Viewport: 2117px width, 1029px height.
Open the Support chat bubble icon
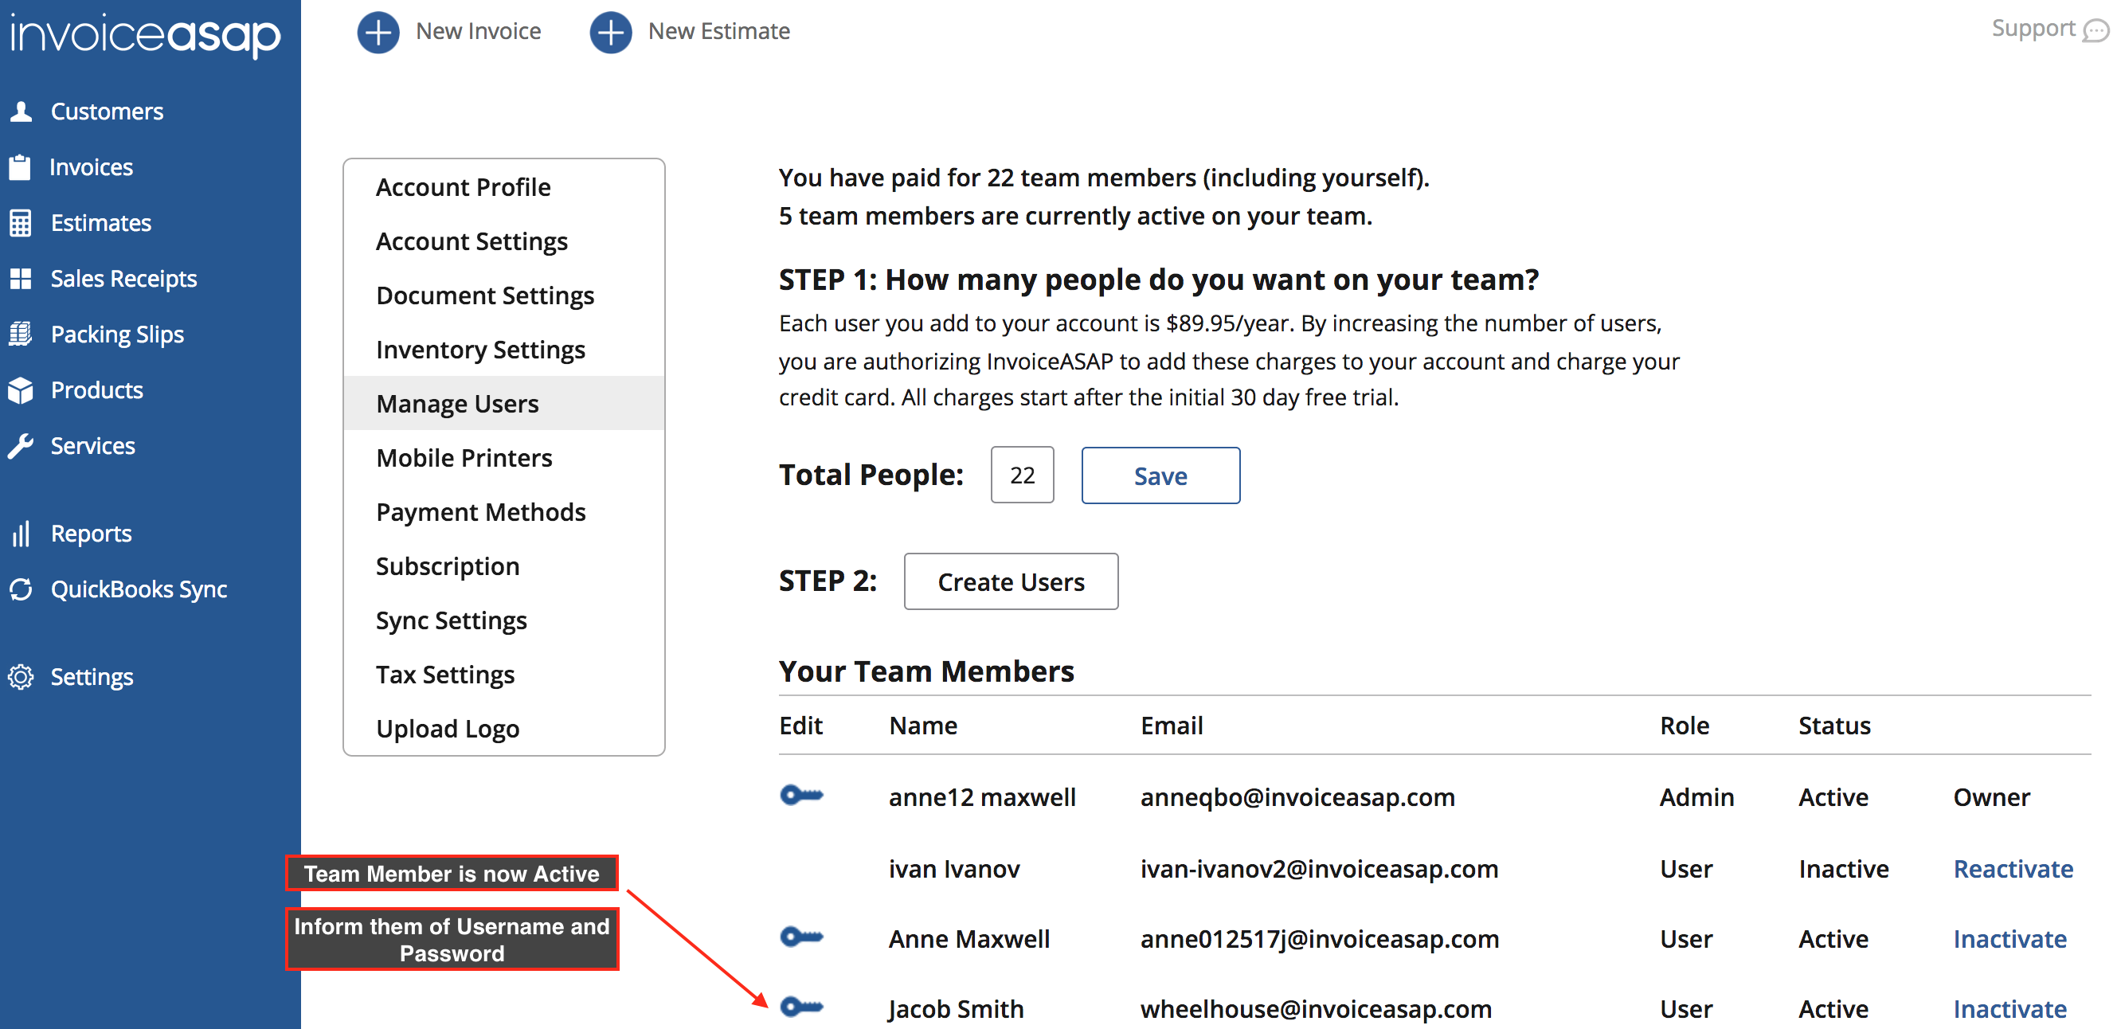pyautogui.click(x=2095, y=31)
